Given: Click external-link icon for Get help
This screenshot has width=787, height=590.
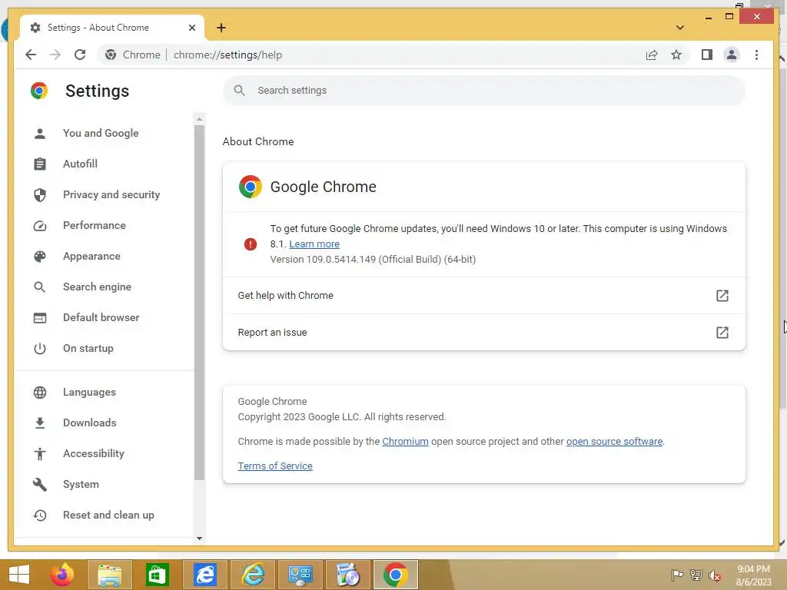Looking at the screenshot, I should [722, 296].
